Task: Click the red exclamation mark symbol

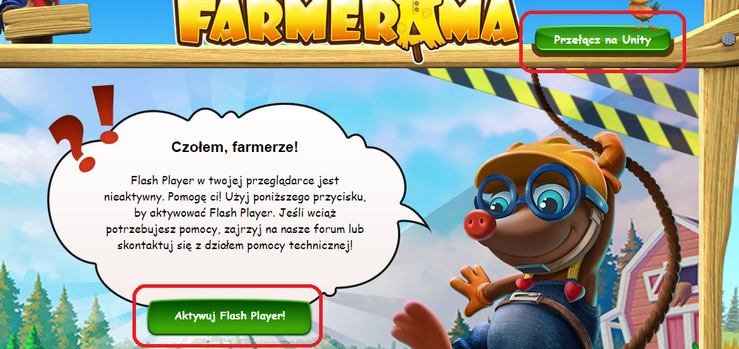Action: coord(106,113)
